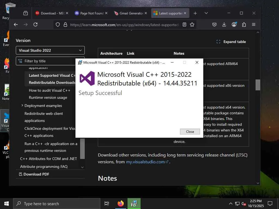Minimize the Firefox browser window
The width and height of the screenshot is (279, 209).
point(229,13)
